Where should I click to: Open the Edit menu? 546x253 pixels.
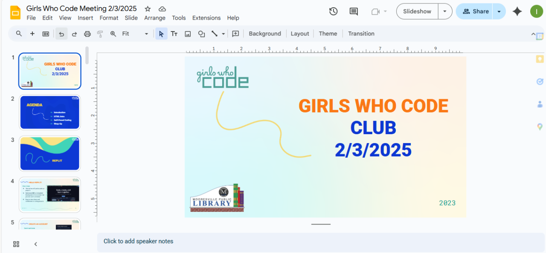point(47,18)
